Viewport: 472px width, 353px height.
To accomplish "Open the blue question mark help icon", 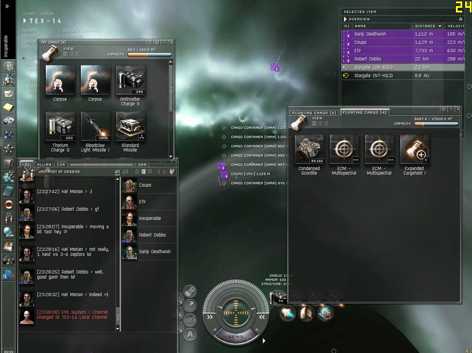I will (x=8, y=274).
